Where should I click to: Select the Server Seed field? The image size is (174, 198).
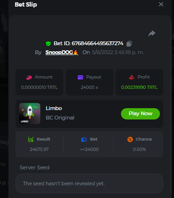point(89,183)
